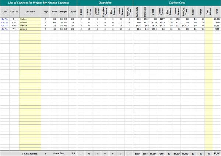Select the Cabinet Cost section header

[177, 3]
